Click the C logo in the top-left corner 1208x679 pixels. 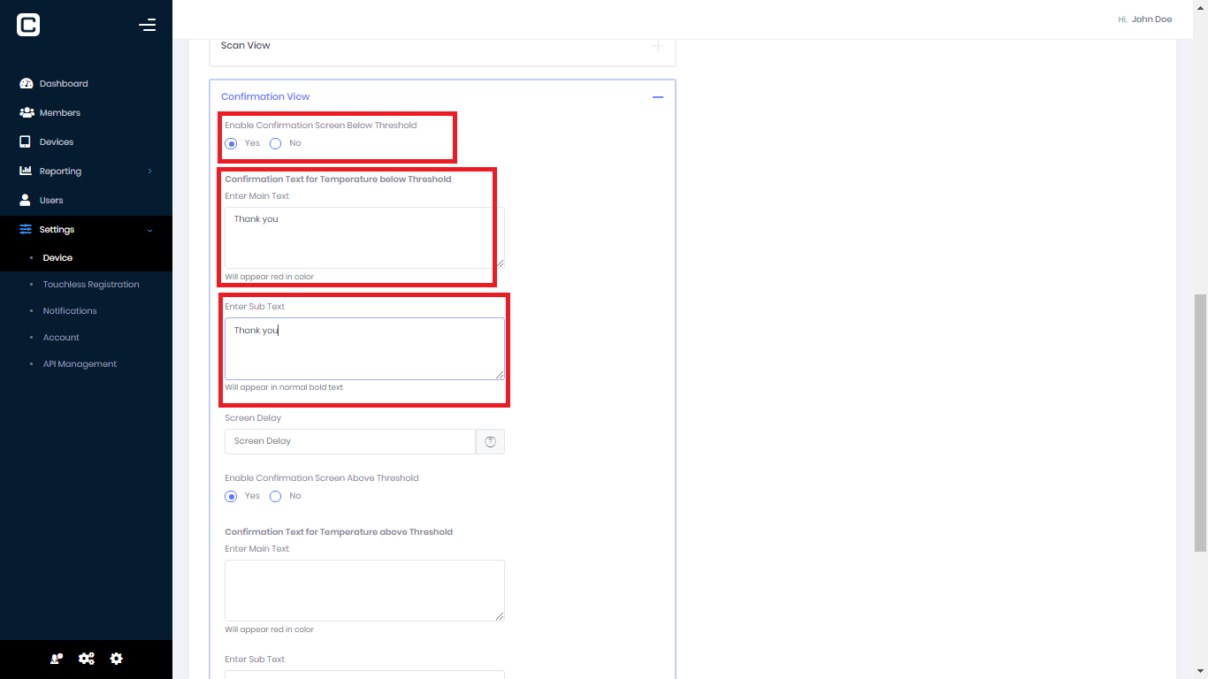[x=27, y=25]
